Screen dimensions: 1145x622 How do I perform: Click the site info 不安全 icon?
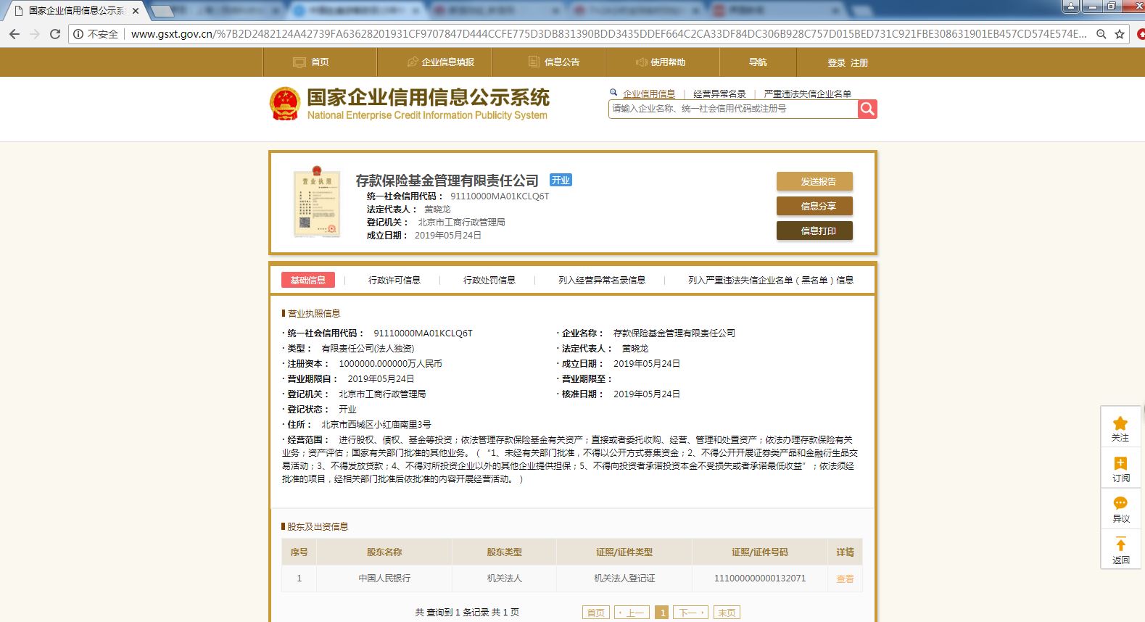pos(78,34)
